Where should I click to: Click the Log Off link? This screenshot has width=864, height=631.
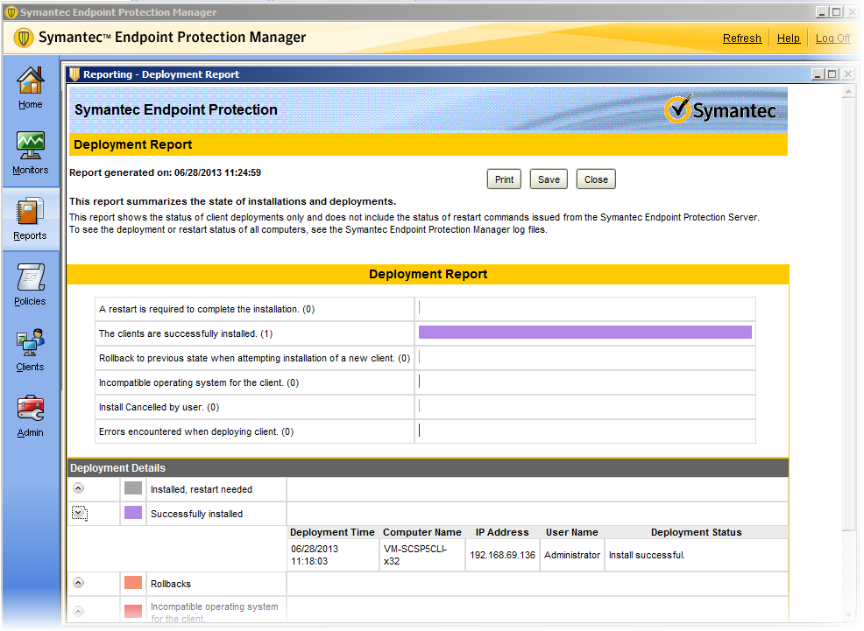(832, 38)
